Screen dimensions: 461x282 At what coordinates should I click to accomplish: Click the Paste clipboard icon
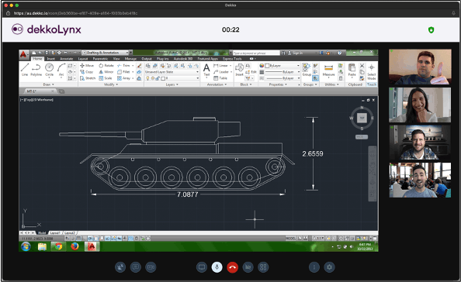(352, 70)
